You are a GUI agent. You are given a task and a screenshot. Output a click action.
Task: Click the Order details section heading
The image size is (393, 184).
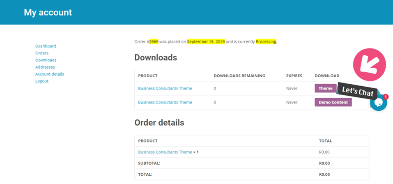[x=159, y=123]
